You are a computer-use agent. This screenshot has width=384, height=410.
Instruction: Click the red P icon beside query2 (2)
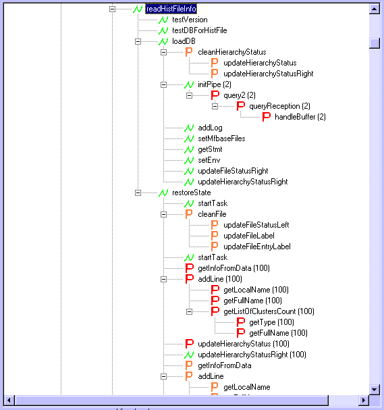215,95
